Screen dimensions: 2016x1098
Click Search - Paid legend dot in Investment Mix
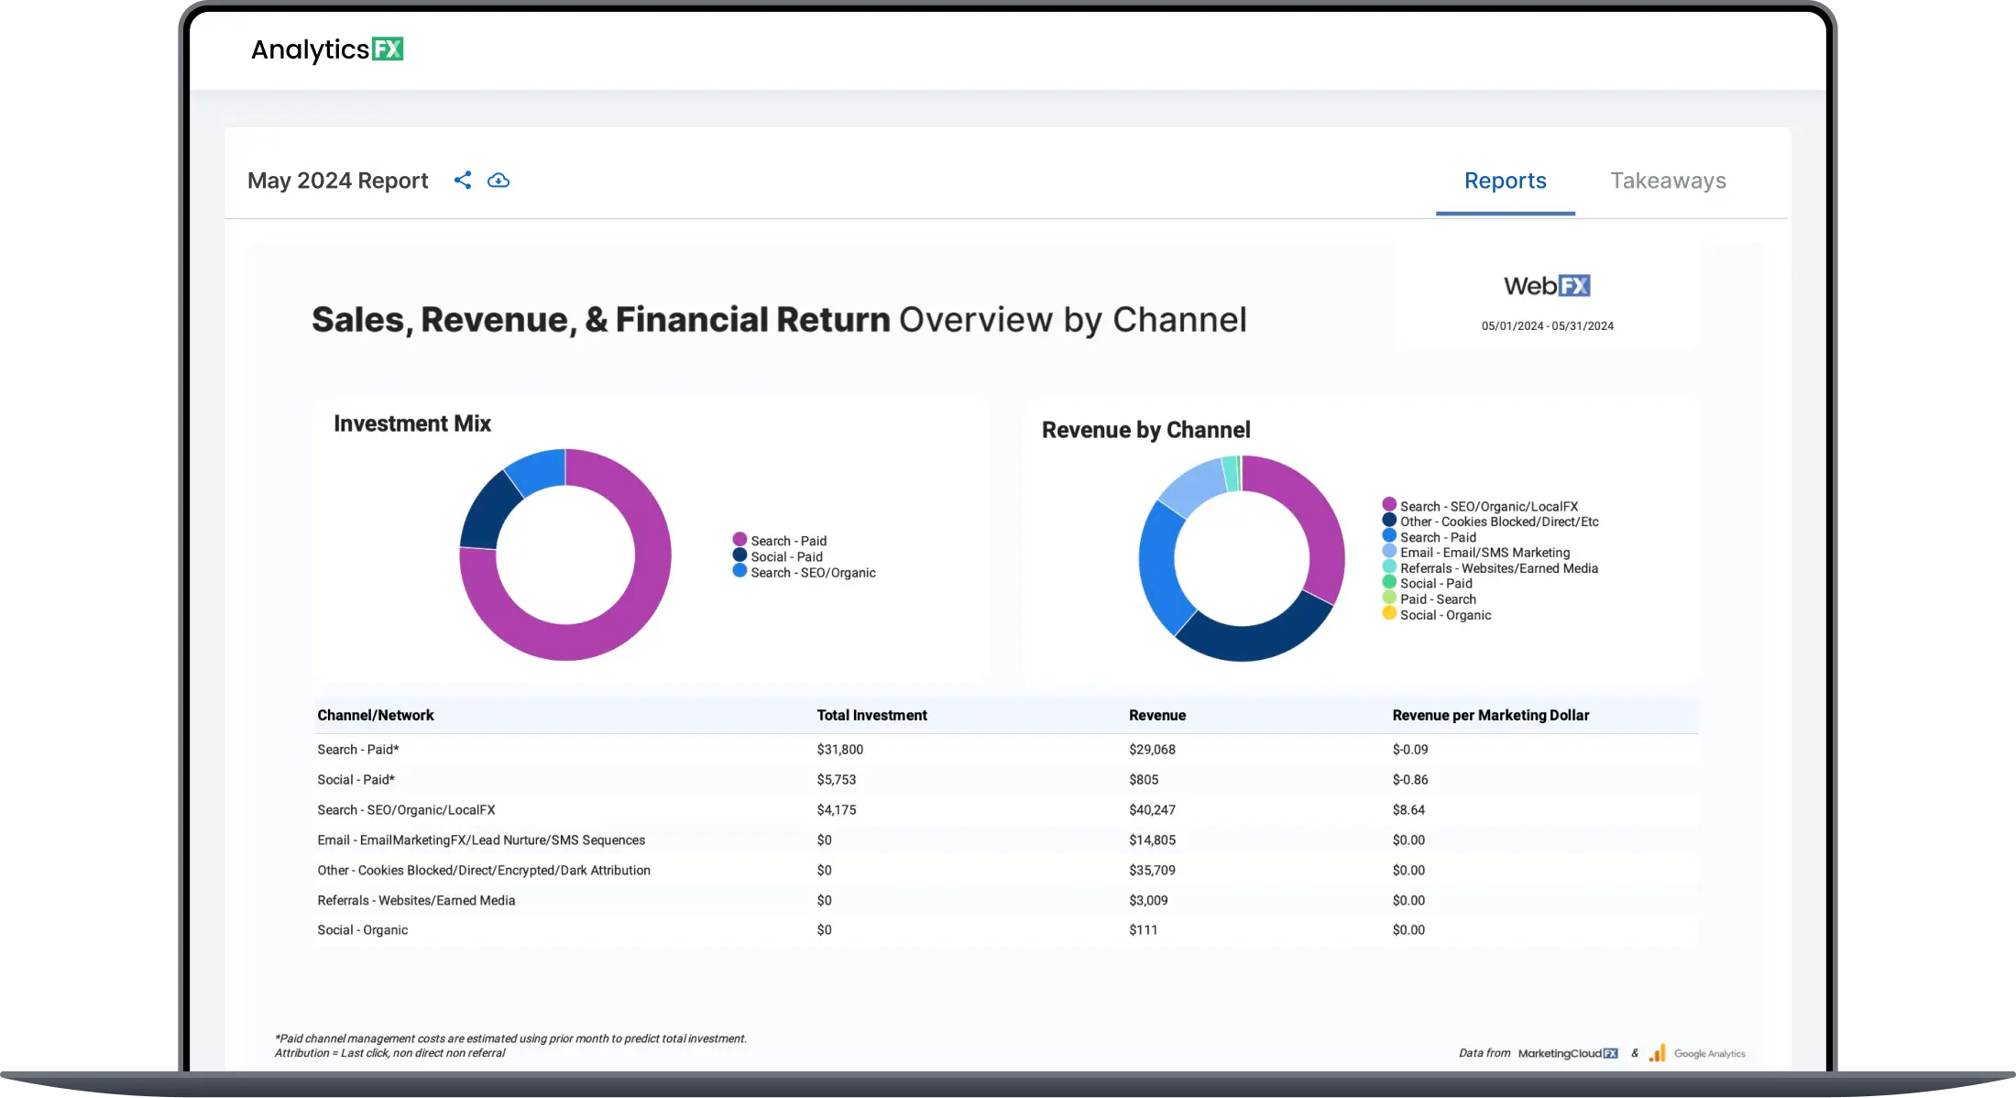coord(740,540)
